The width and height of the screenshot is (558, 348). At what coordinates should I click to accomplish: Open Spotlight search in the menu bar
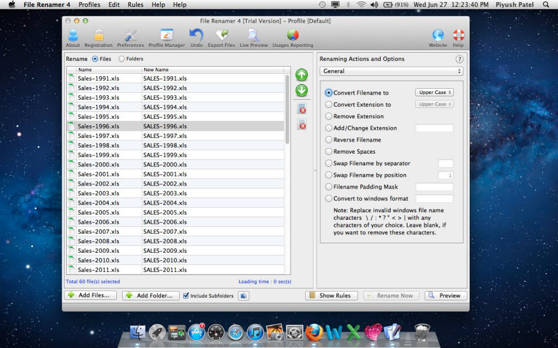[546, 5]
